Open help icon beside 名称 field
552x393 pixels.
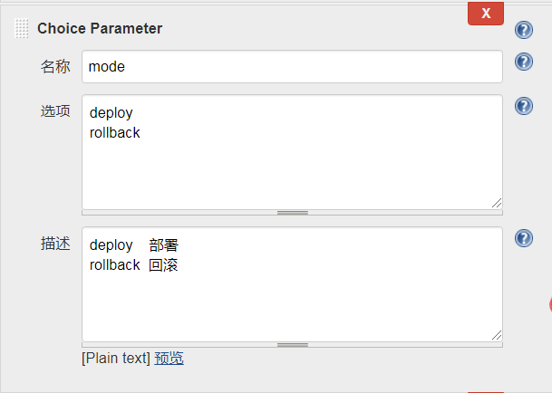[x=524, y=62]
